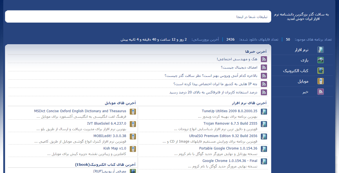Screen dimensions: 339x173
Task: Click the available programs count 50
Action: (x=288, y=40)
